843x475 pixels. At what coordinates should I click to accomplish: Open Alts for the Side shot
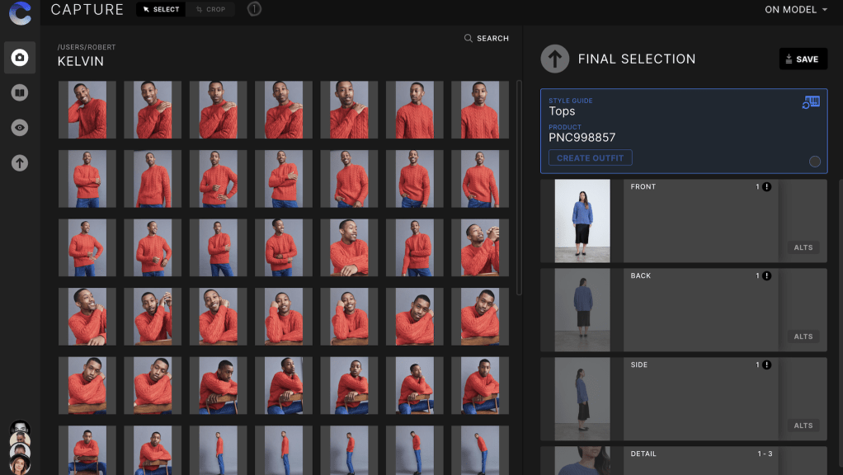(803, 426)
